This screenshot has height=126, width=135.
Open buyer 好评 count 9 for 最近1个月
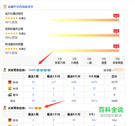coord(53,120)
